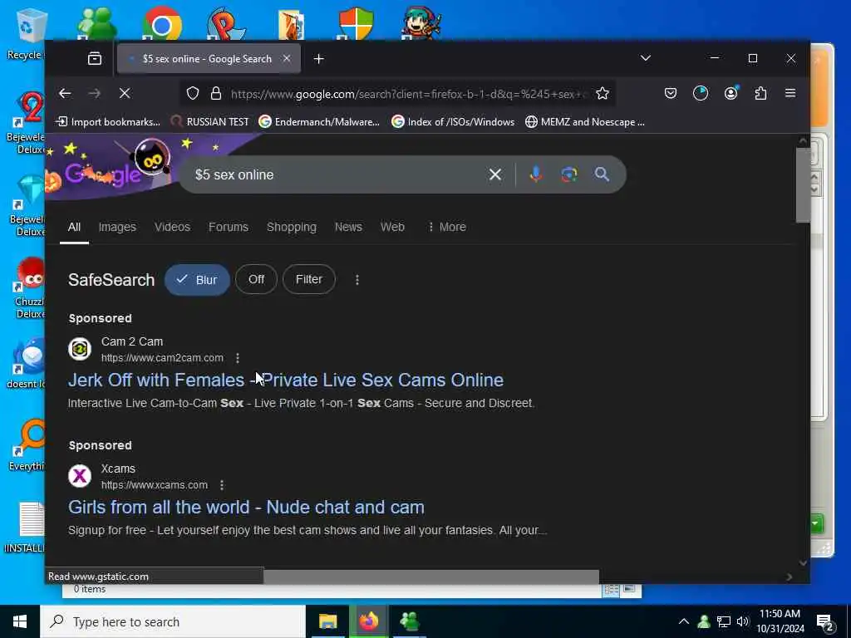The height and width of the screenshot is (638, 851).
Task: Select the Chrome desktop shortcut
Action: pyautogui.click(x=162, y=22)
